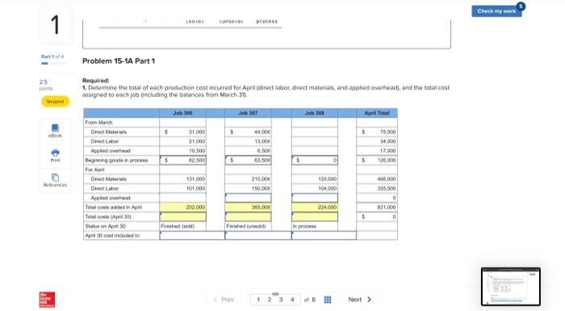Open Job 307 April 30 cost included dropdown
Viewport: 565px width, 311px height.
point(258,236)
